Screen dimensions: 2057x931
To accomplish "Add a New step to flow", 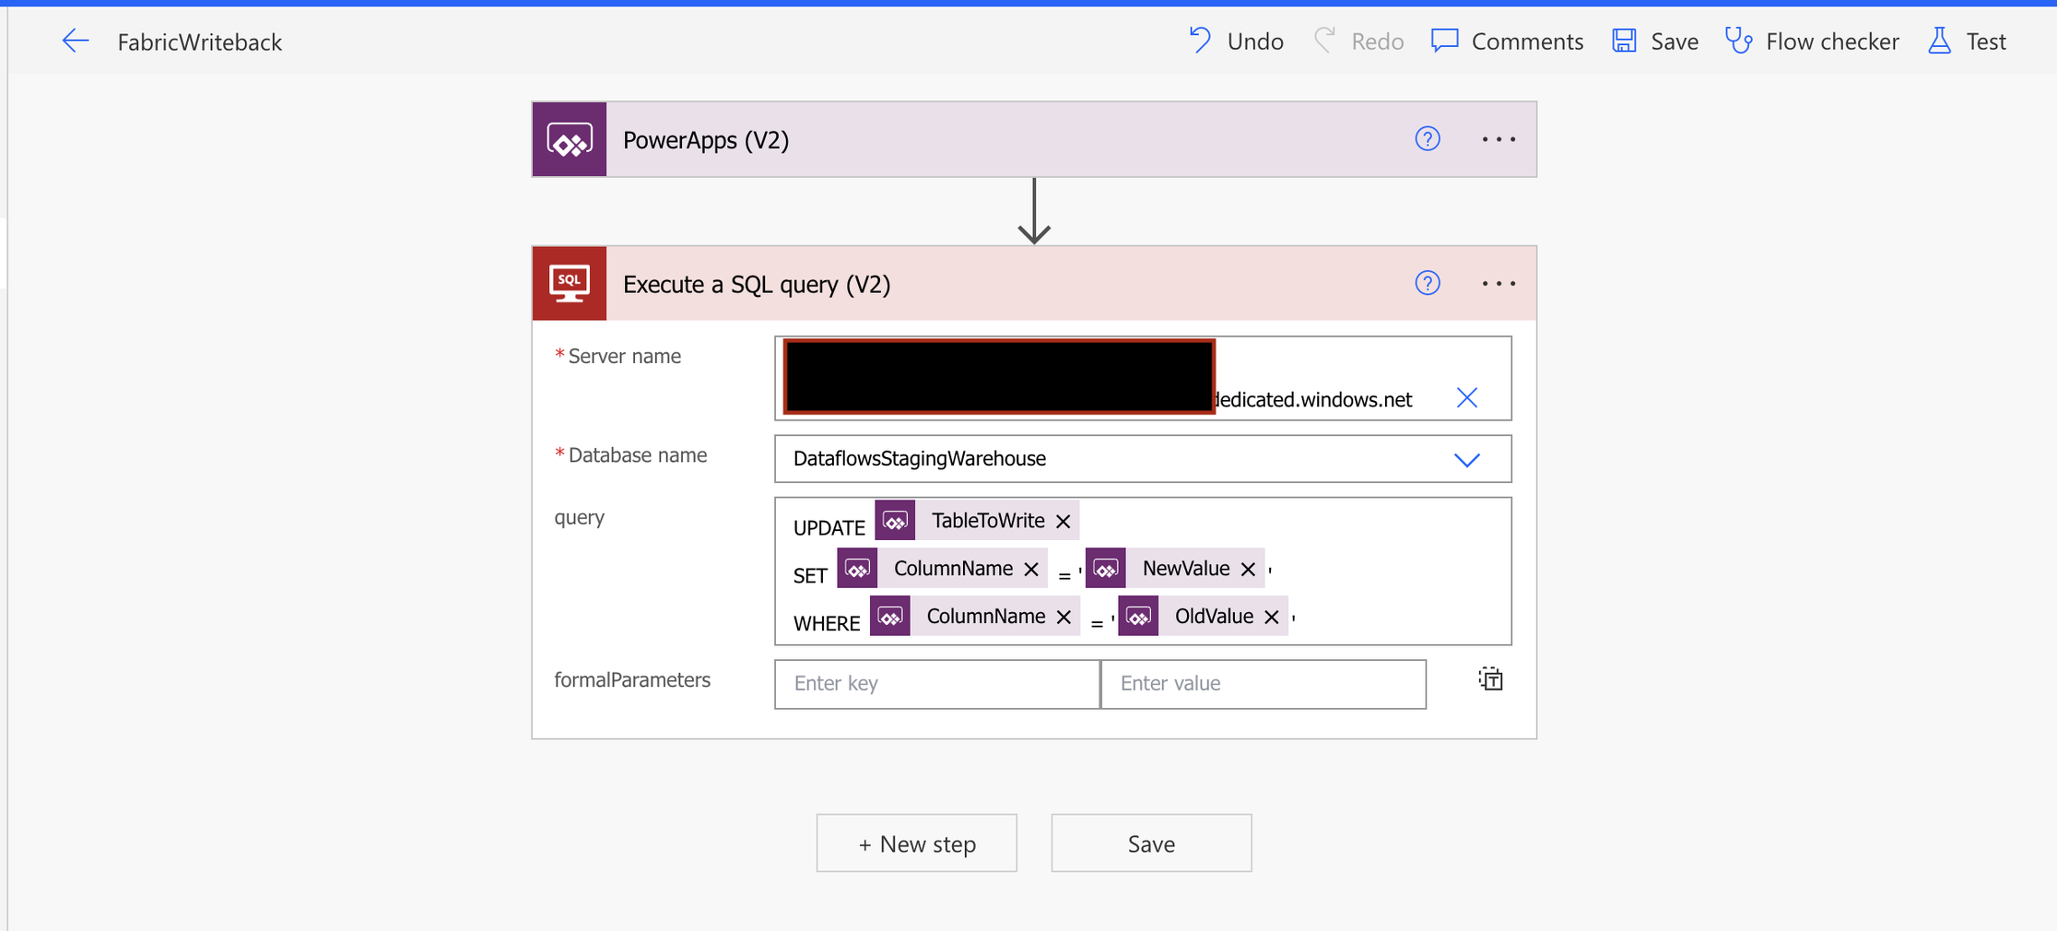I will [x=916, y=843].
